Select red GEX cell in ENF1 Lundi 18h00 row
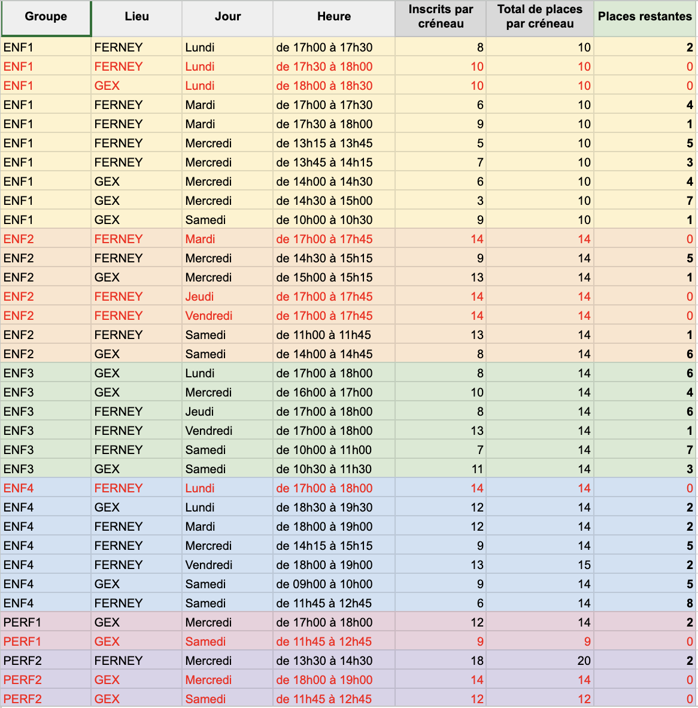 pyautogui.click(x=136, y=85)
